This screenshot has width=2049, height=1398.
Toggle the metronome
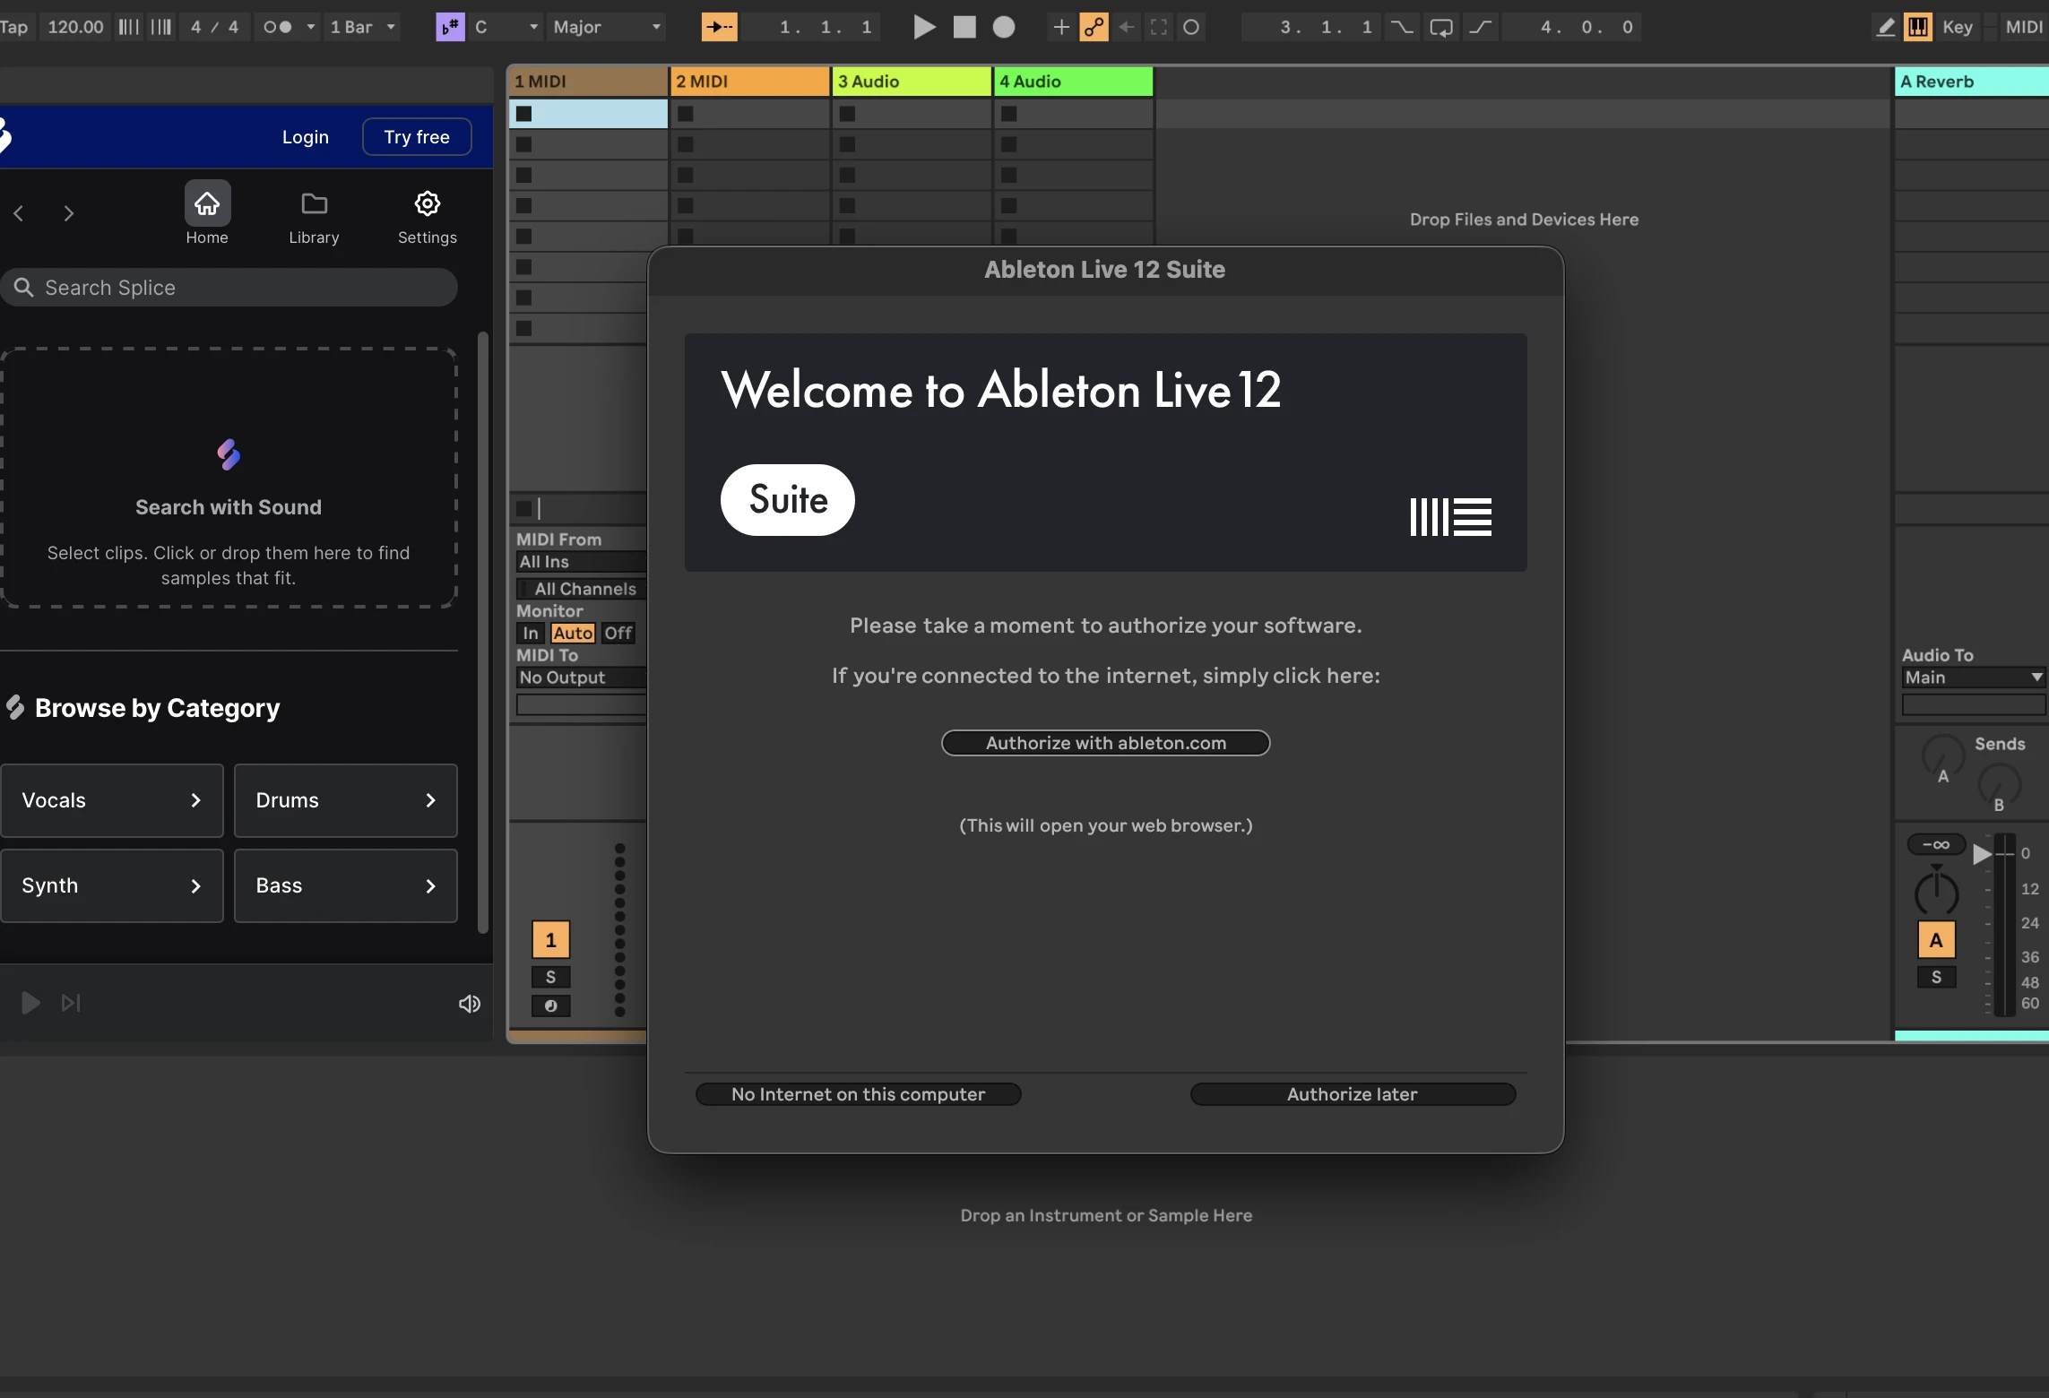pos(278,27)
